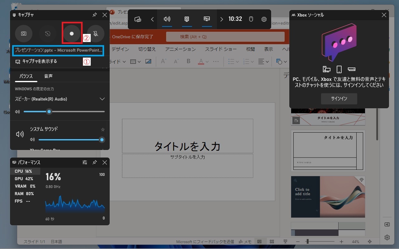Image resolution: width=399 pixels, height=249 pixels.
Task: Decrease font size in PowerPoint ribbon
Action: coord(176,62)
